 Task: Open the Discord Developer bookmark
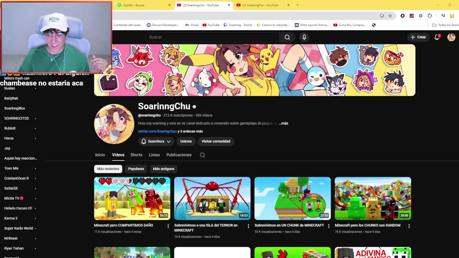click(163, 25)
